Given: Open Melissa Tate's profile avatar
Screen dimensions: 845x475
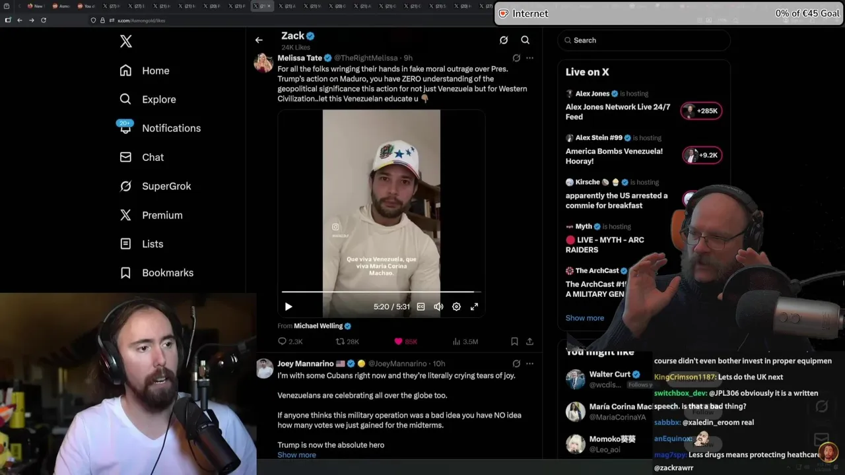Looking at the screenshot, I should [x=265, y=63].
